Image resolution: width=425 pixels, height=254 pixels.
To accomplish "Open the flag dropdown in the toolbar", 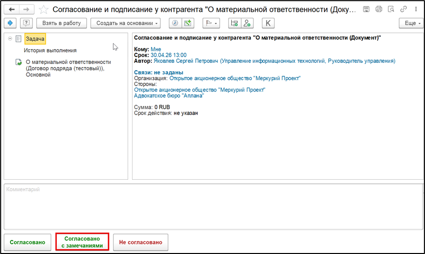I will pos(211,23).
